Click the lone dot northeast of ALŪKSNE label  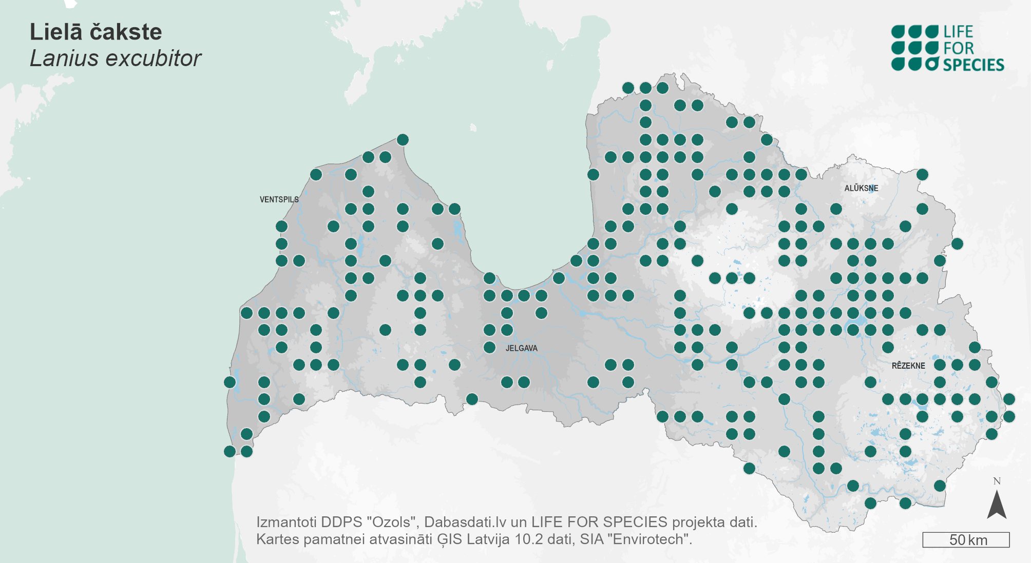[x=922, y=174]
